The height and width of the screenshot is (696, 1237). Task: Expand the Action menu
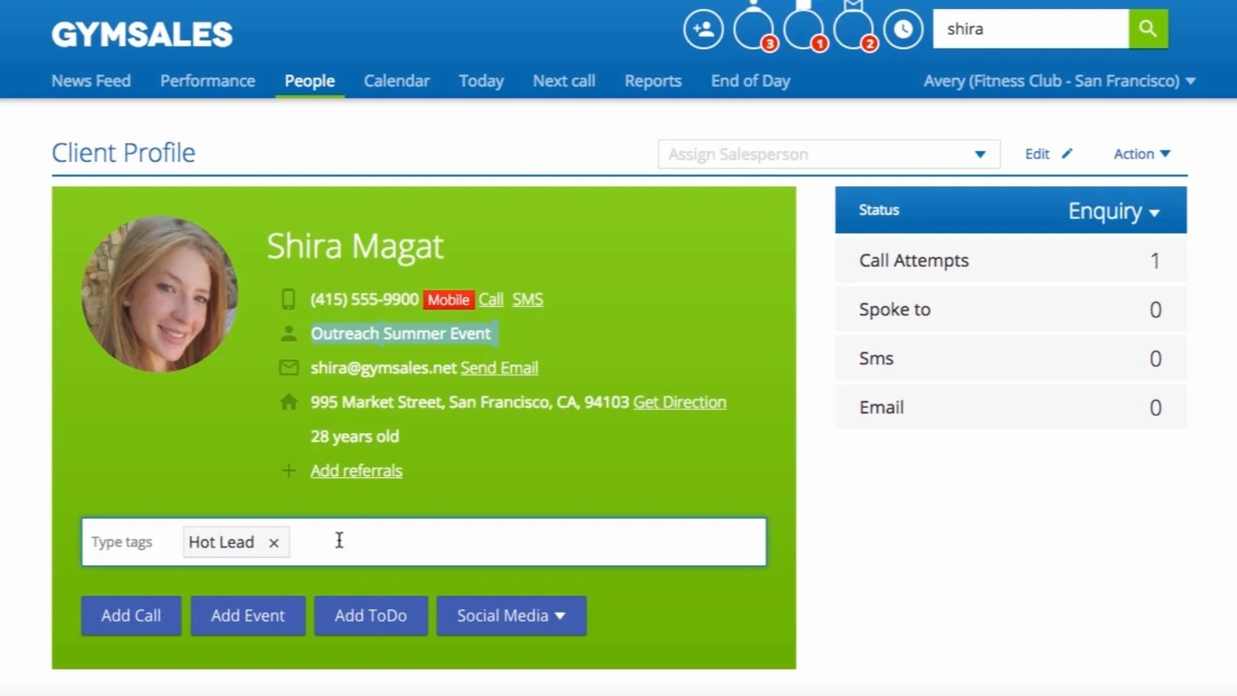[1142, 153]
